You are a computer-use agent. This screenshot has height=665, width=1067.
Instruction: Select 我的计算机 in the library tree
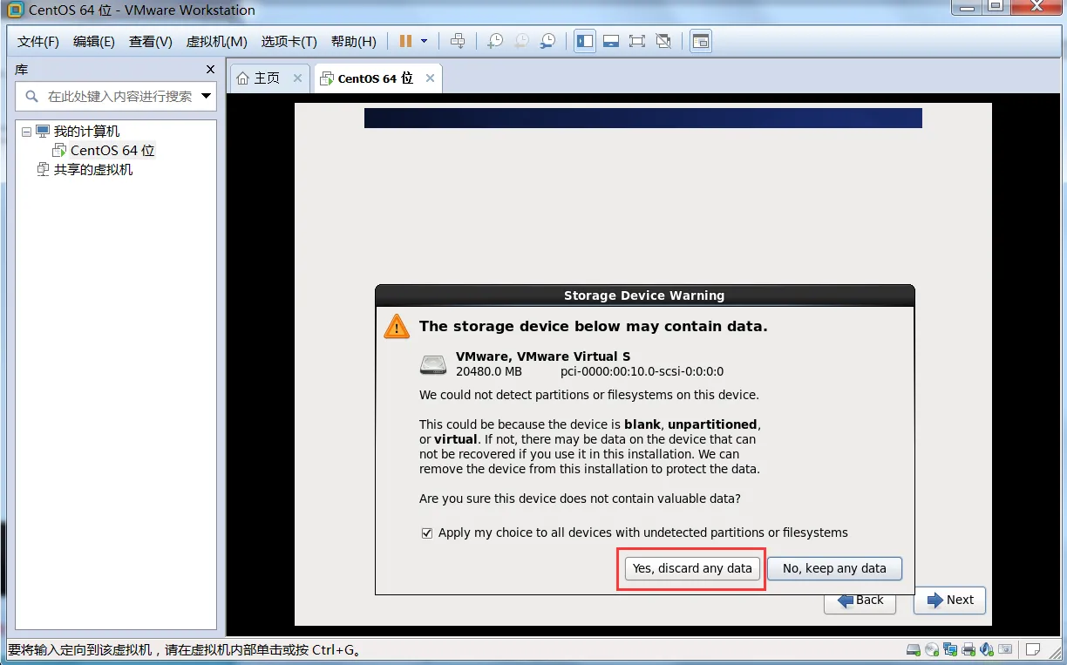(86, 132)
